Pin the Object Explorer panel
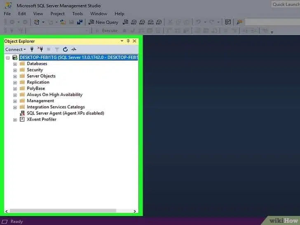 [x=128, y=41]
